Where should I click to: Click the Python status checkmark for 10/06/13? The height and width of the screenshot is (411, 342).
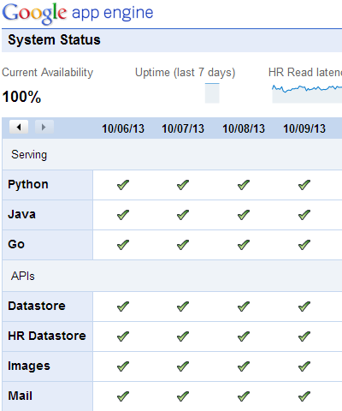pyautogui.click(x=123, y=185)
